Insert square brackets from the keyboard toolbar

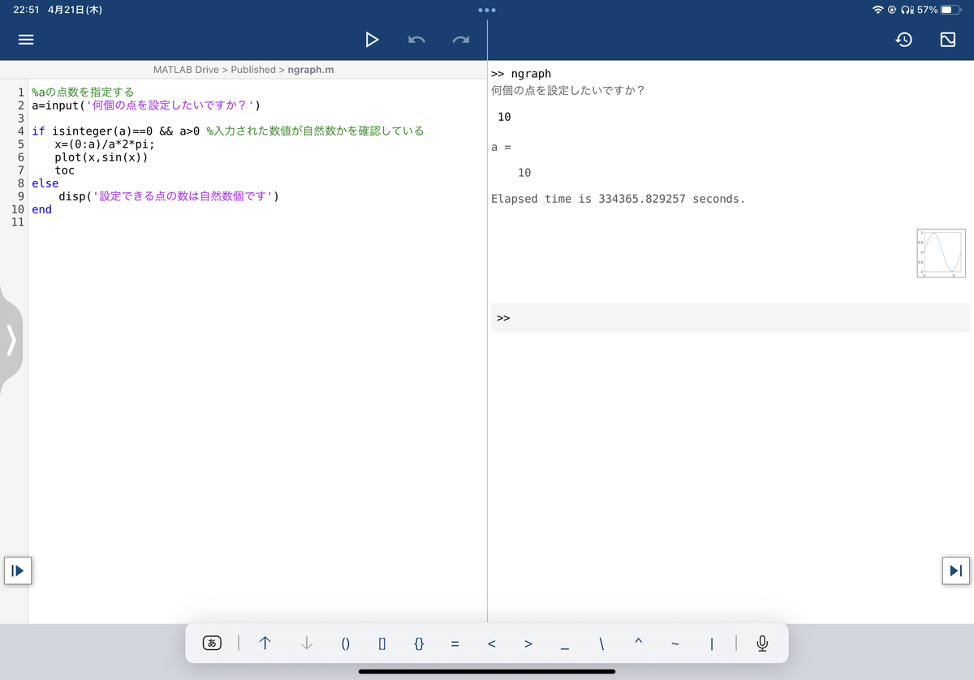click(382, 643)
